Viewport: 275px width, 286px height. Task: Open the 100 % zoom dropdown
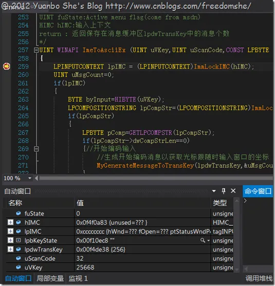[30, 178]
